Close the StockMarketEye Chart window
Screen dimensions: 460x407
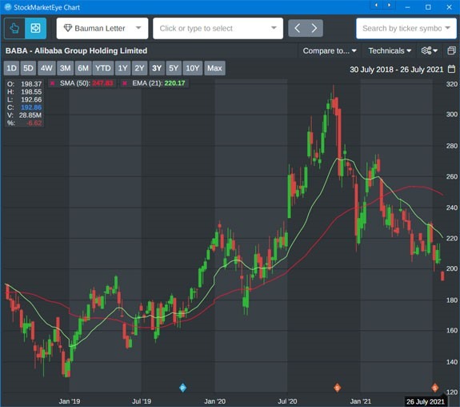click(449, 7)
